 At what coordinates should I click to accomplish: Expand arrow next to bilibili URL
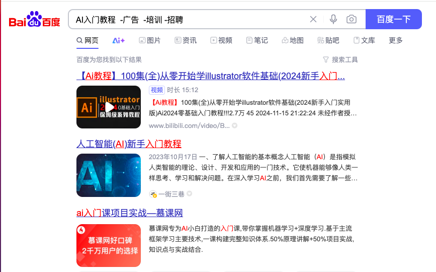(x=235, y=126)
